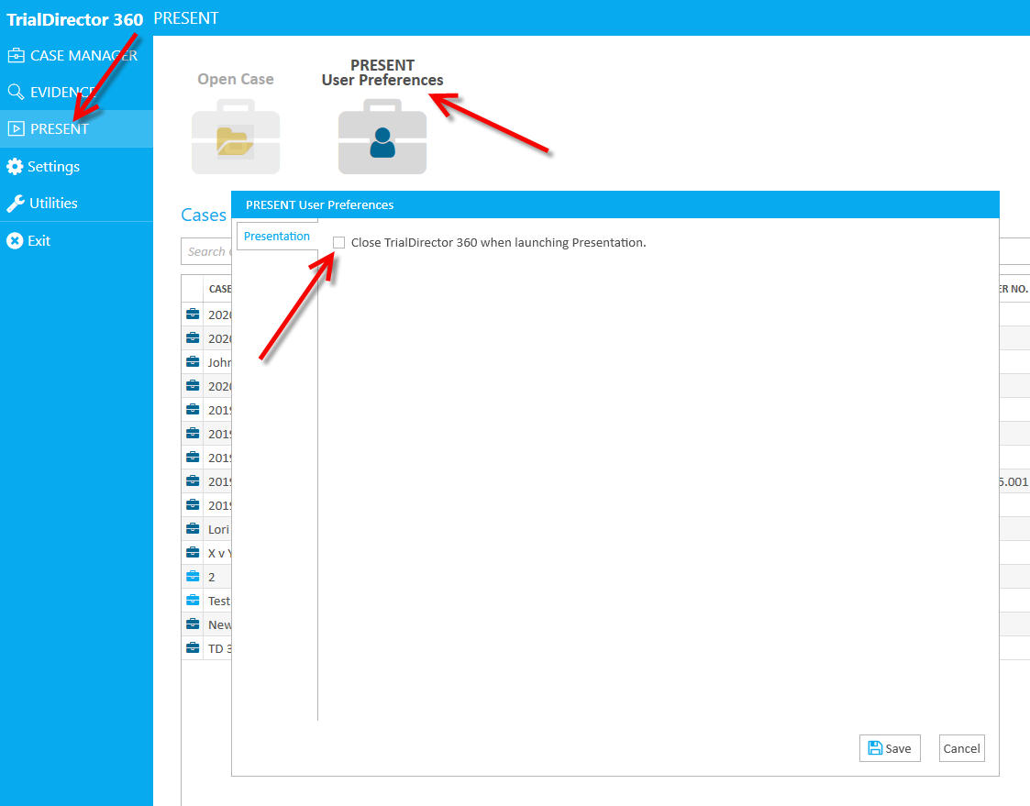1030x806 pixels.
Task: Click the Utilities wrench icon
Action: pyautogui.click(x=15, y=204)
